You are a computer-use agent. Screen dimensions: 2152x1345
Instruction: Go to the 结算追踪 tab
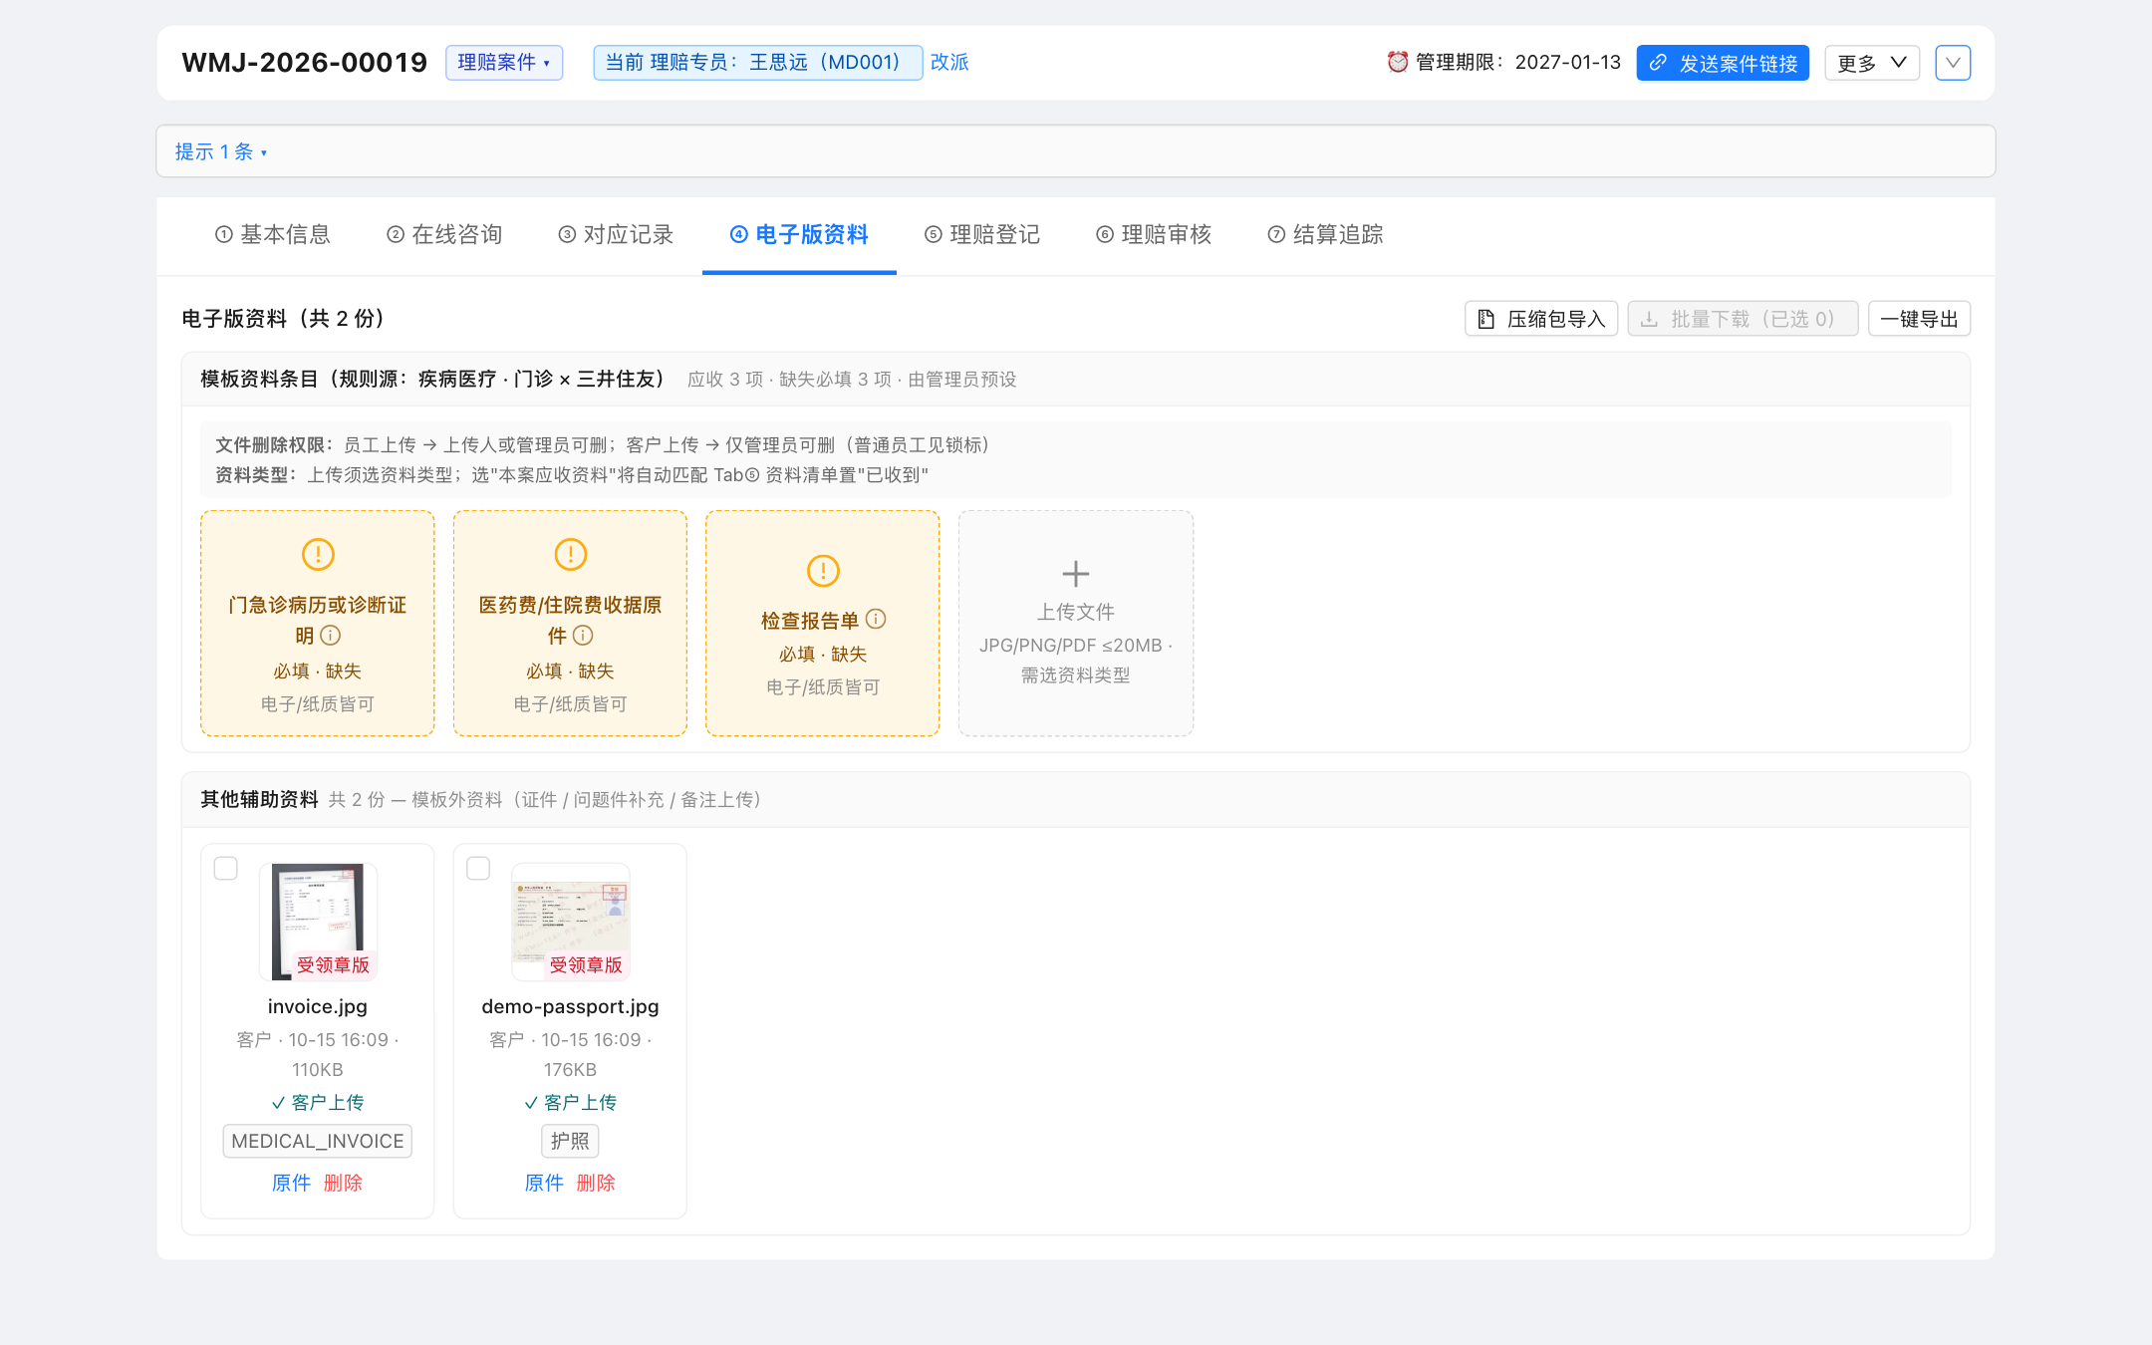pyautogui.click(x=1325, y=235)
